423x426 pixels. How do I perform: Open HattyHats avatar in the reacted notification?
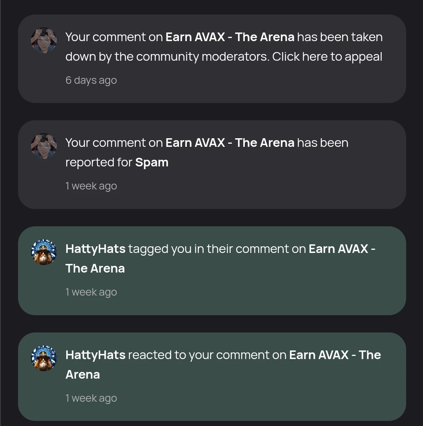pos(44,358)
